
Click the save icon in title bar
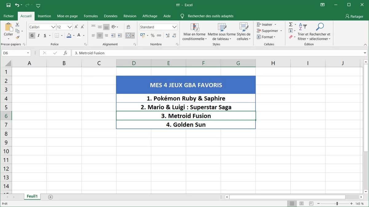[8, 5]
